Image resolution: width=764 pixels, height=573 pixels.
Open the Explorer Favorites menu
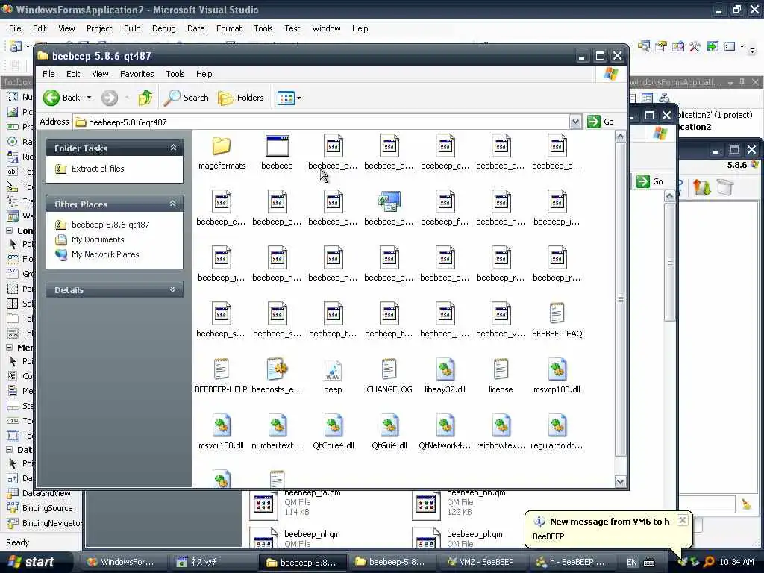click(x=137, y=74)
